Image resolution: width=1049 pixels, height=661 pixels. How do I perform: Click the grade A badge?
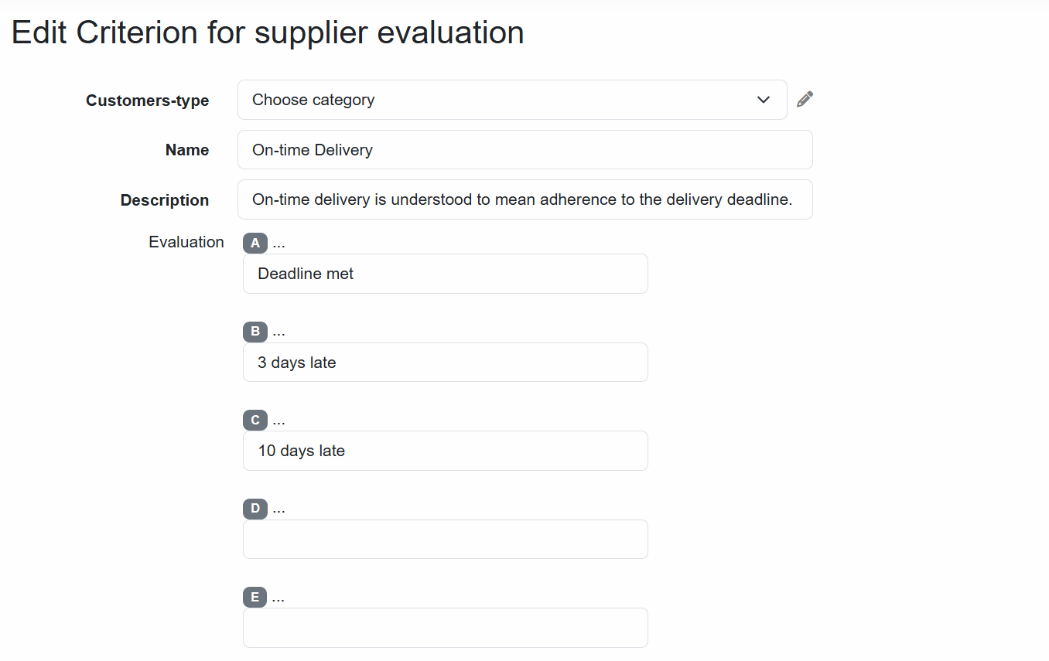click(255, 244)
